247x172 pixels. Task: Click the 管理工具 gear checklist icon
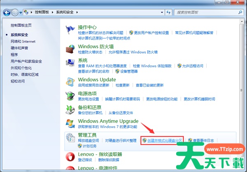(x=70, y=138)
